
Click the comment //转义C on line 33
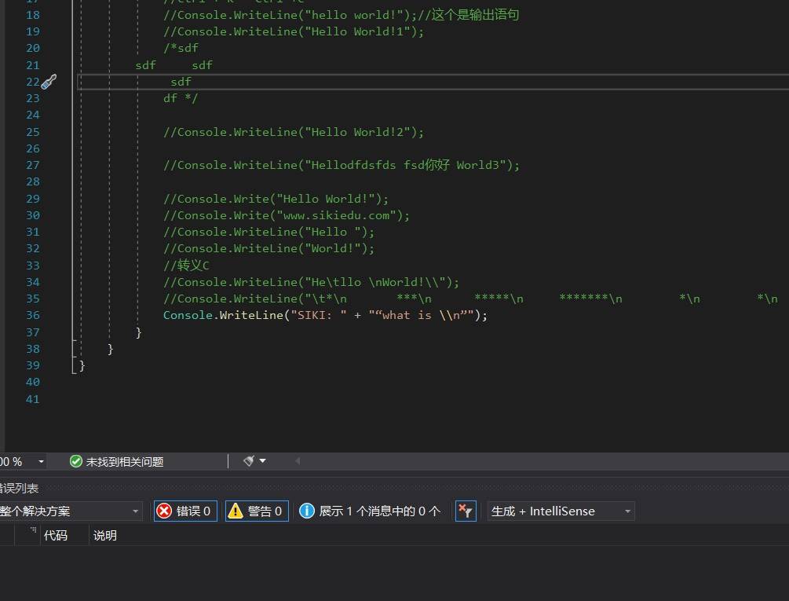[186, 266]
